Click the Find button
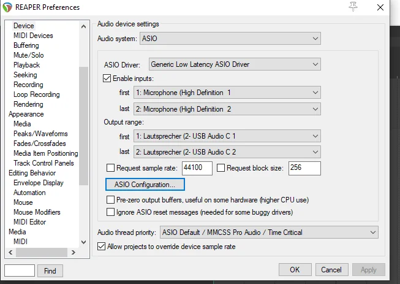 coord(50,271)
